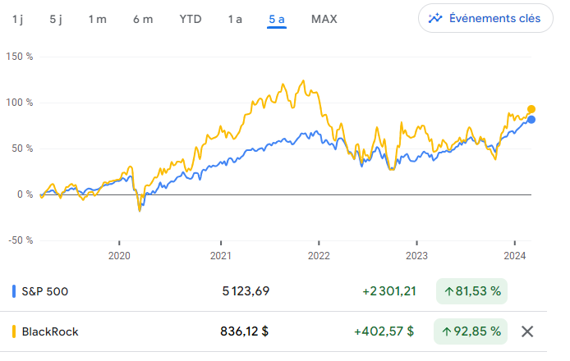Switch to the 1 m range
The width and height of the screenshot is (570, 361).
point(98,19)
